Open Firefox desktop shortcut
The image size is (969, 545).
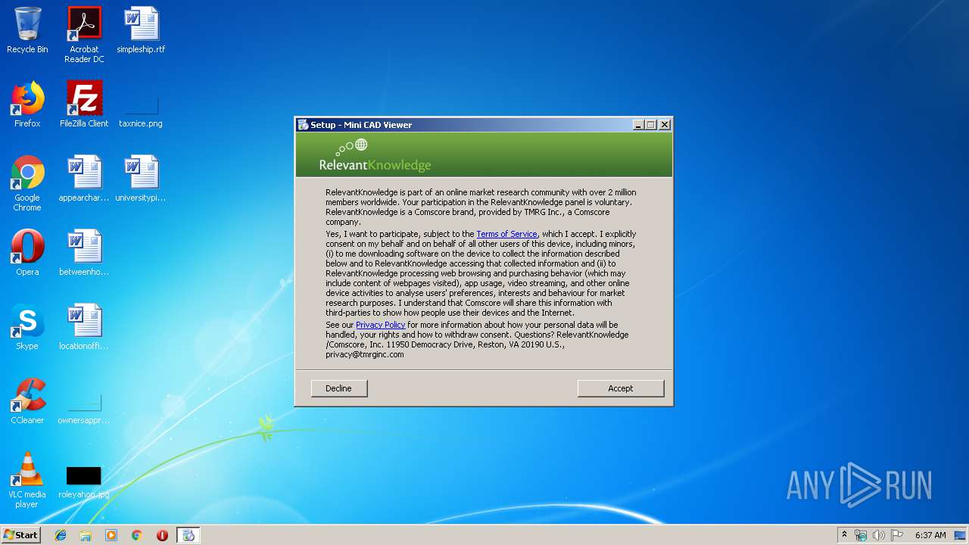[x=27, y=104]
